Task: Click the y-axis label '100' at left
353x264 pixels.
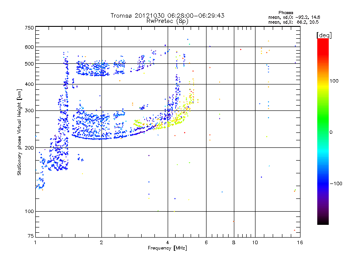Action: 29,211
